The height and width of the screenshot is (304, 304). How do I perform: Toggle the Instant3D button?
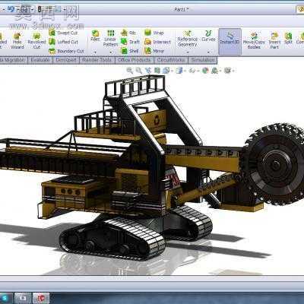(230, 42)
